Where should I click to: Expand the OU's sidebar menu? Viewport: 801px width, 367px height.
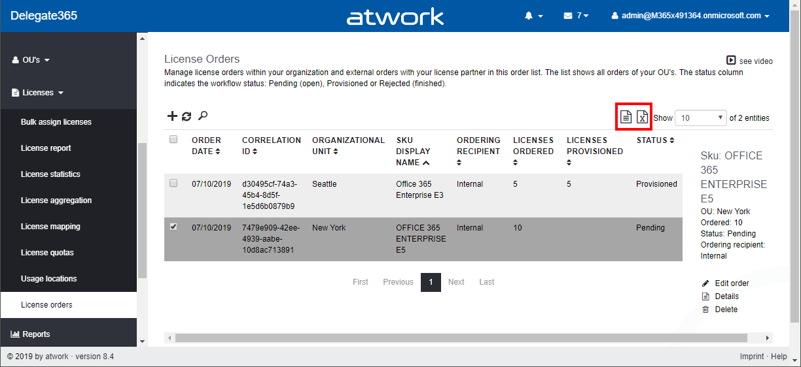pos(31,60)
